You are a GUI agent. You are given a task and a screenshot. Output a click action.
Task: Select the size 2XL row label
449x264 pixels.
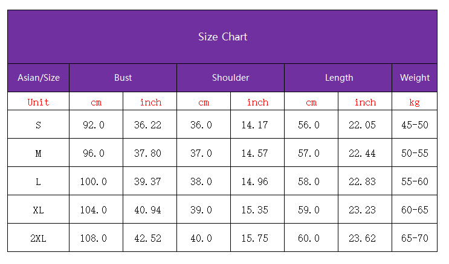39,238
